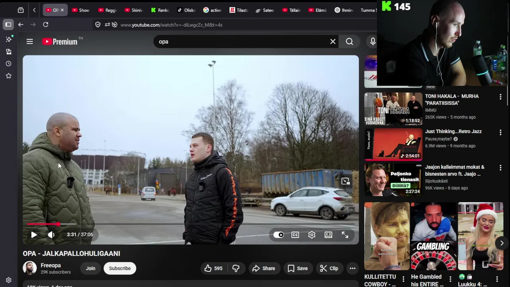510x287 pixels.
Task: Switch to the 'Ihmin' tab
Action: [x=344, y=10]
